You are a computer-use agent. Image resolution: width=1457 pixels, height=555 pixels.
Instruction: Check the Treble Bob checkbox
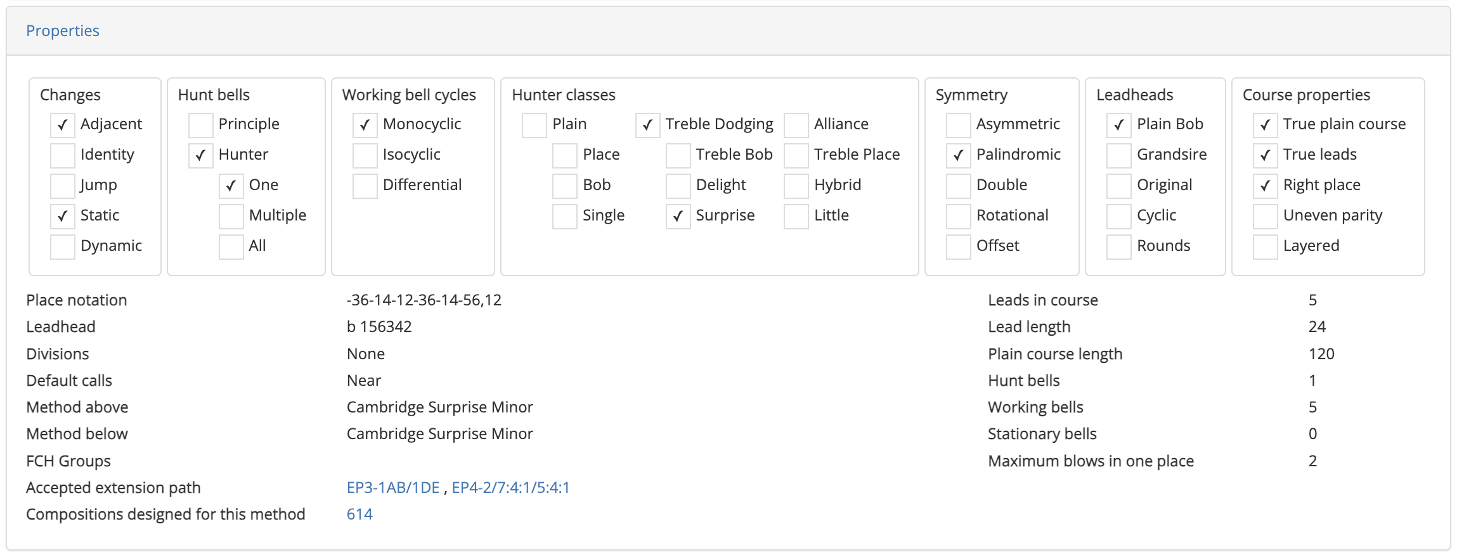(x=678, y=155)
